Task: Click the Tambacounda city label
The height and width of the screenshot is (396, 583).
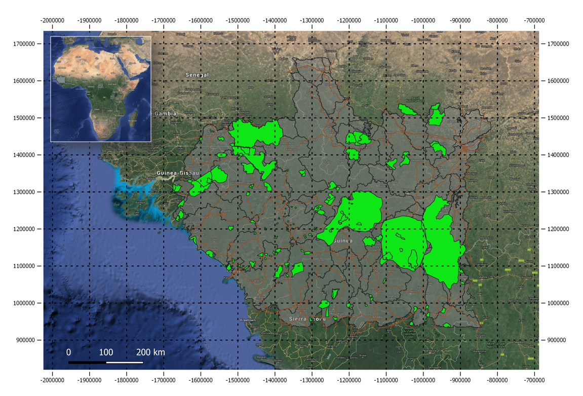Action: pos(230,98)
